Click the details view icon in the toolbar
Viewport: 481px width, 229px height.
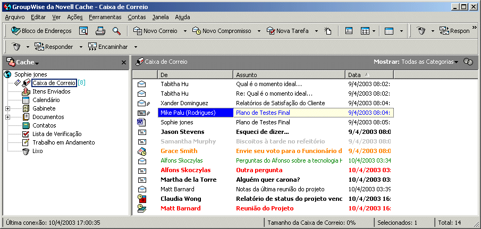(349, 31)
